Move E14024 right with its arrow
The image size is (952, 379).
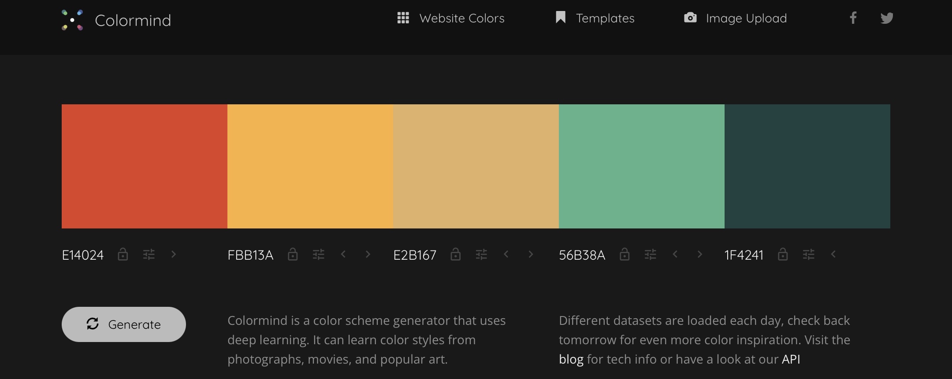pos(174,254)
